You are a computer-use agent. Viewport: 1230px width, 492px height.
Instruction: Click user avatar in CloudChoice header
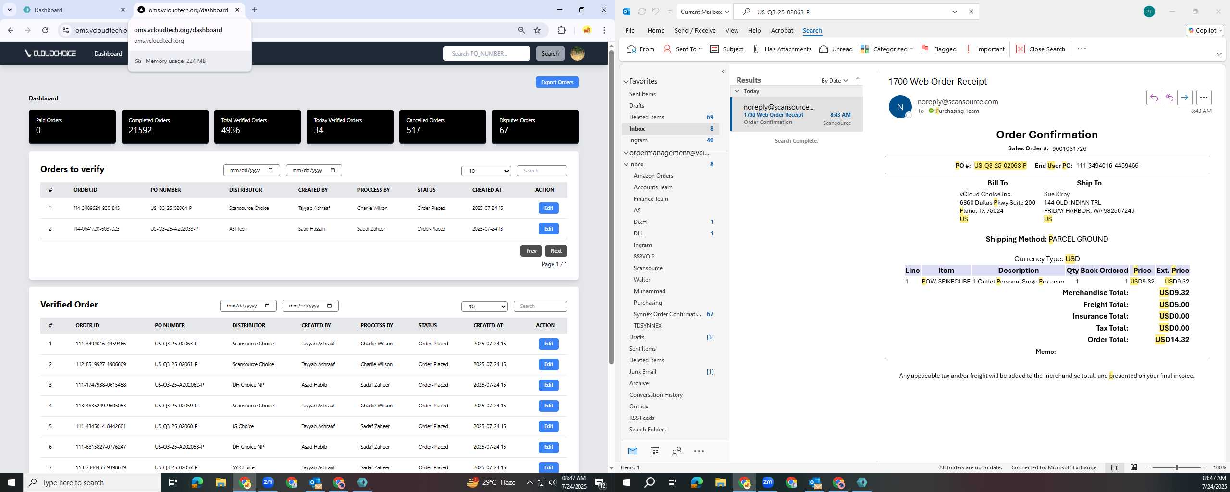click(x=577, y=53)
